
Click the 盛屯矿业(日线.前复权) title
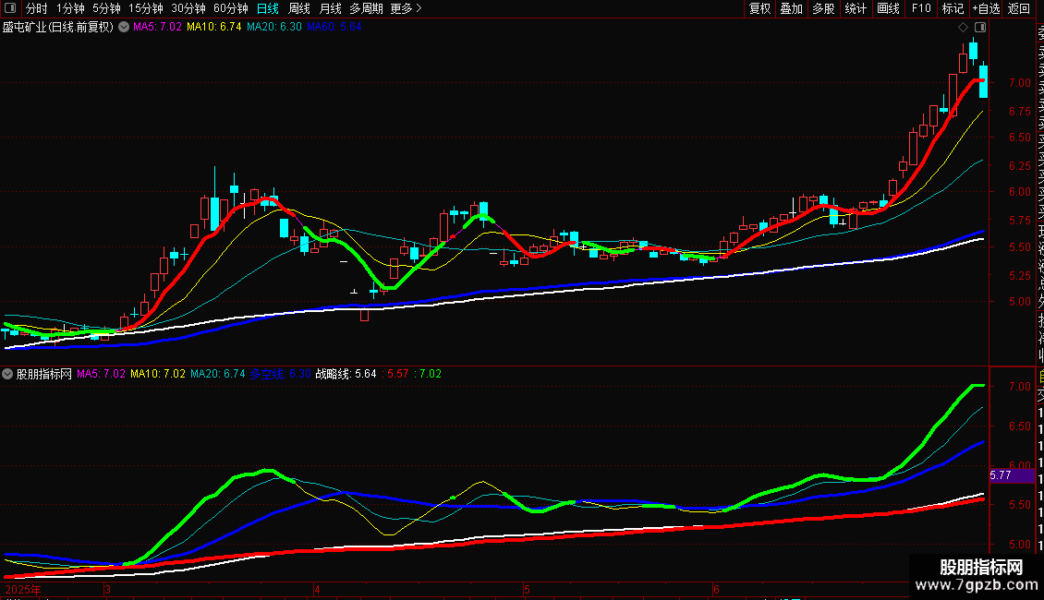(x=58, y=28)
